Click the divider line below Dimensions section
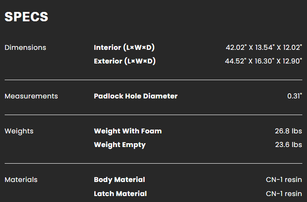The width and height of the screenshot is (307, 202). pos(153,80)
